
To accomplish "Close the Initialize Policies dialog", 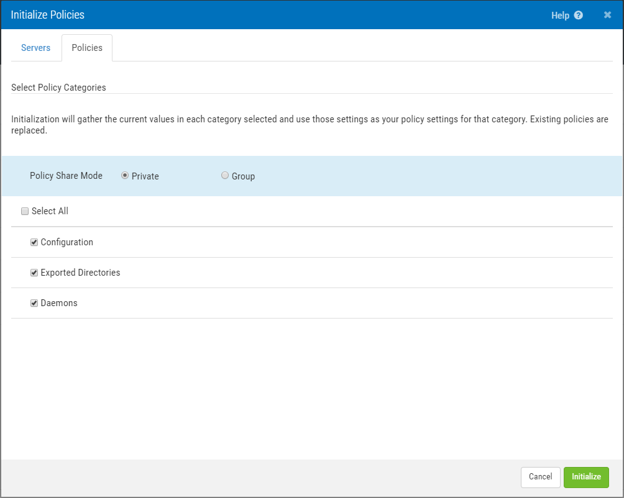I will pos(607,15).
